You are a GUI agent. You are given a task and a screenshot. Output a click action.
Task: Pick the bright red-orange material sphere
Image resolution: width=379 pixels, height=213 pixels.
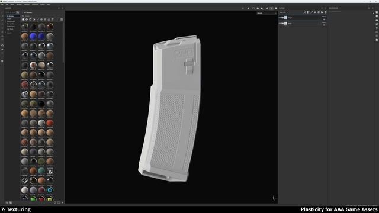50,123
